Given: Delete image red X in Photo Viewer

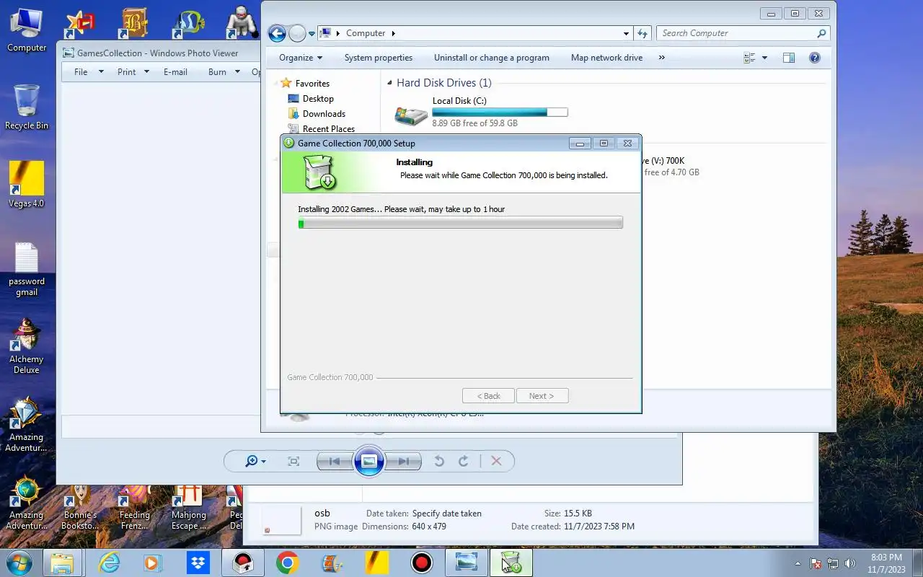Looking at the screenshot, I should [x=496, y=461].
